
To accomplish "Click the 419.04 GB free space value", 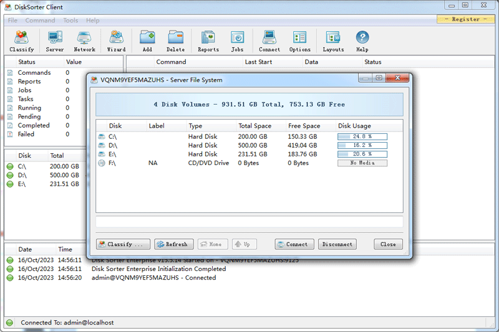I will coord(303,146).
